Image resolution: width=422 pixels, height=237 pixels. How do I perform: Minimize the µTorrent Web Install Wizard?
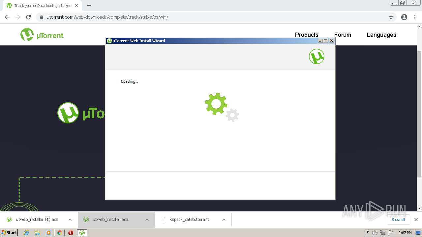320,41
